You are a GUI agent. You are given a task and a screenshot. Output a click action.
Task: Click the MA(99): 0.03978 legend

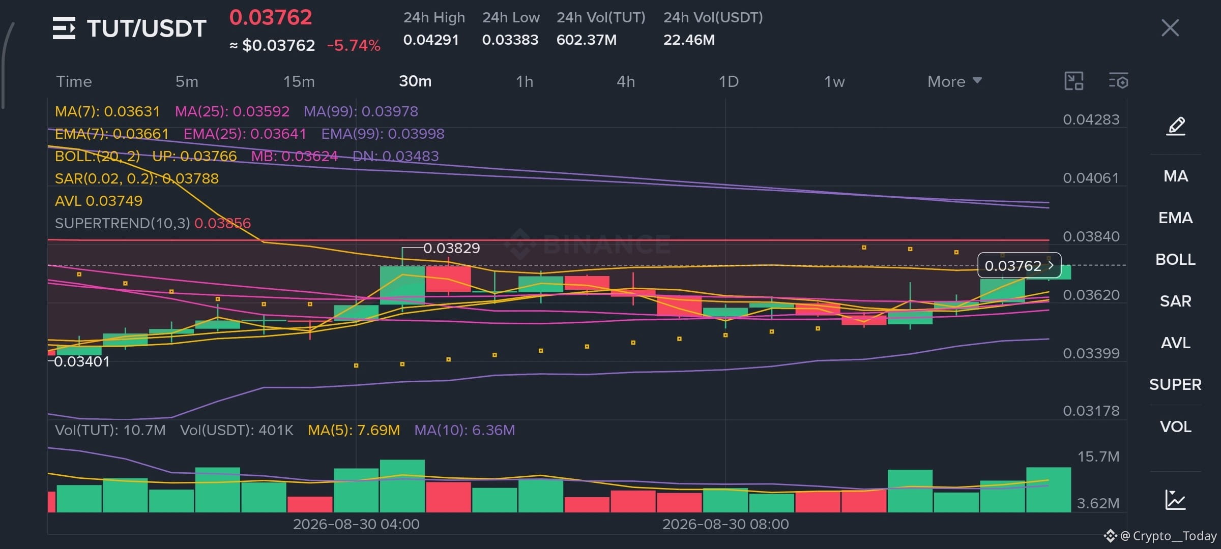[361, 111]
